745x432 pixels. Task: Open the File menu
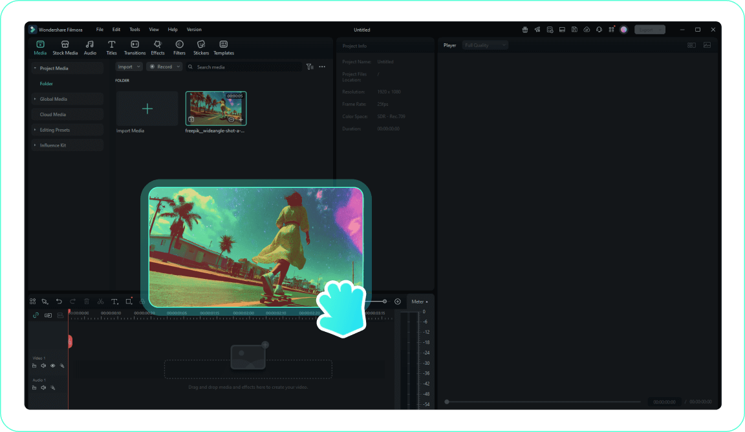point(100,30)
